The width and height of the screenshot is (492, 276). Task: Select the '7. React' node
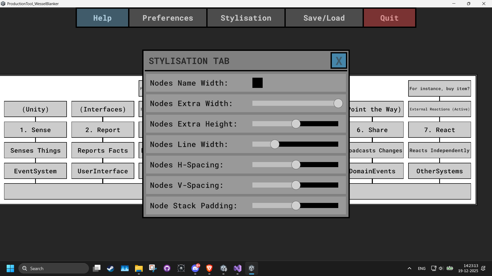click(x=439, y=130)
